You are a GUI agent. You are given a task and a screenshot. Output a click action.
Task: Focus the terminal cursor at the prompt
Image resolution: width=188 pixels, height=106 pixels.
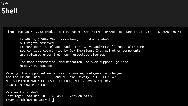coord(53,100)
